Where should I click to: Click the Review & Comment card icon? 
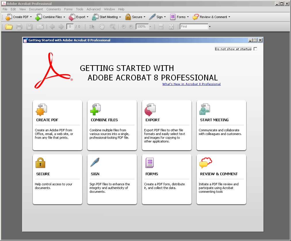pos(206,163)
